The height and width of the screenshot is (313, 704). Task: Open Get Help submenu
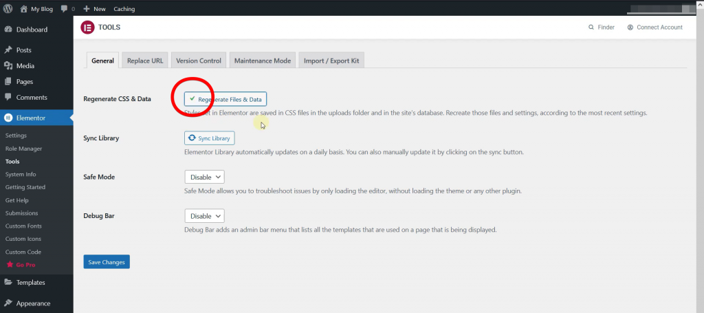tap(17, 200)
